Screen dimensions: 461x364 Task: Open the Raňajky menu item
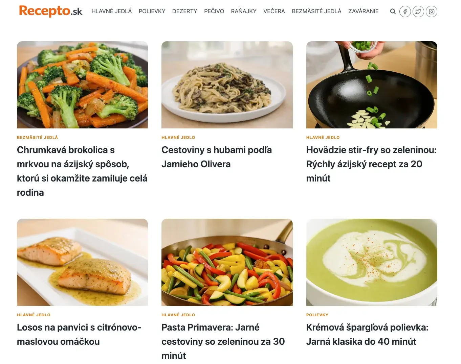click(244, 11)
